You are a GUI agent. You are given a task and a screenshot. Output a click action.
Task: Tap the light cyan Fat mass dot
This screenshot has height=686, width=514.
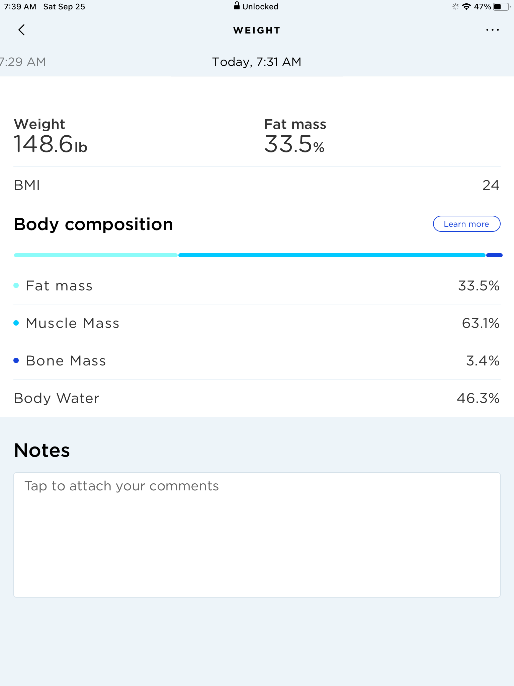click(x=16, y=285)
